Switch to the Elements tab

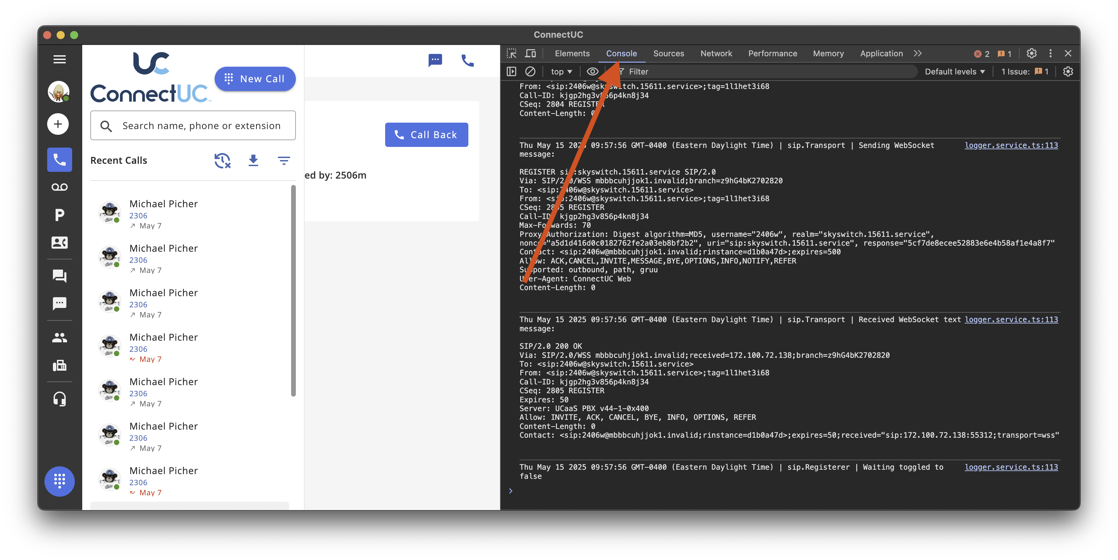point(572,53)
